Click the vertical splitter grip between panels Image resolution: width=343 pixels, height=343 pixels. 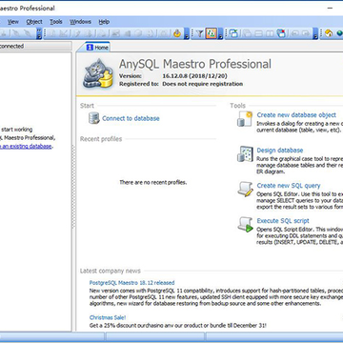74,188
